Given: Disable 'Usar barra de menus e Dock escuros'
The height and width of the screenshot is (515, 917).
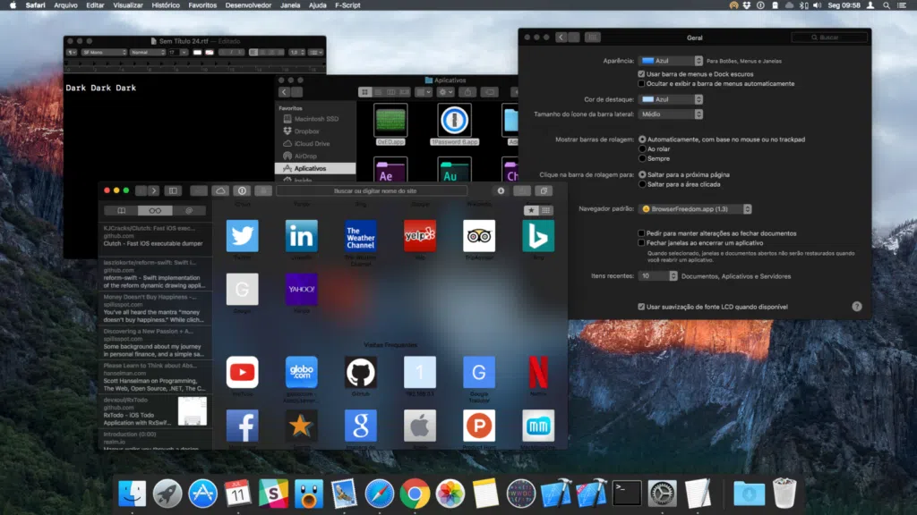Looking at the screenshot, I should [x=641, y=74].
